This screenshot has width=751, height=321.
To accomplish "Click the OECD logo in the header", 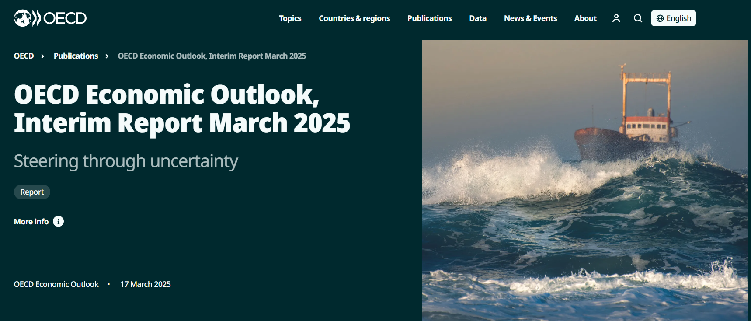I will click(50, 18).
